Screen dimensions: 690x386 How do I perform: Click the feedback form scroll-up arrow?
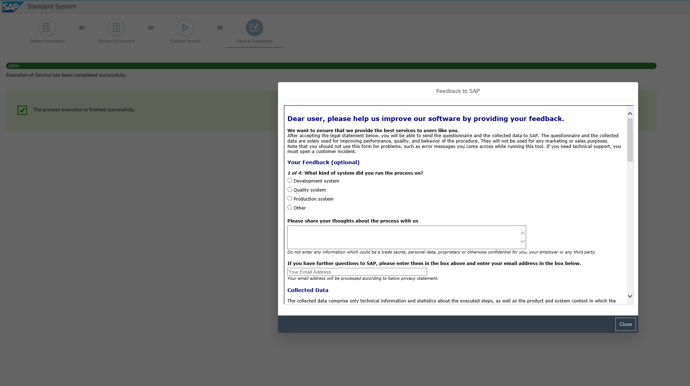[x=630, y=114]
